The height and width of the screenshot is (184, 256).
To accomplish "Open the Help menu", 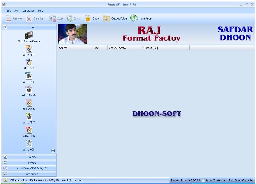I will (x=41, y=10).
